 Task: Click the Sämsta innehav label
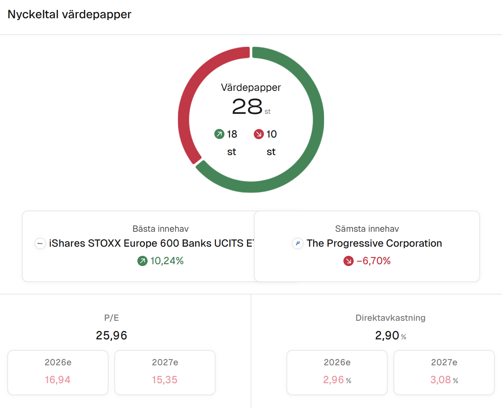(367, 229)
